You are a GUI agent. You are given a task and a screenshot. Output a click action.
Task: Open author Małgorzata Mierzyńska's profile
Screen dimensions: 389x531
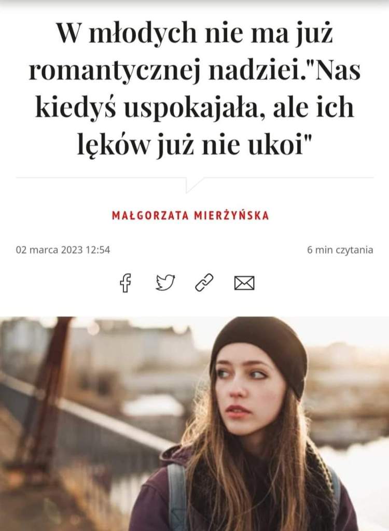pyautogui.click(x=190, y=215)
